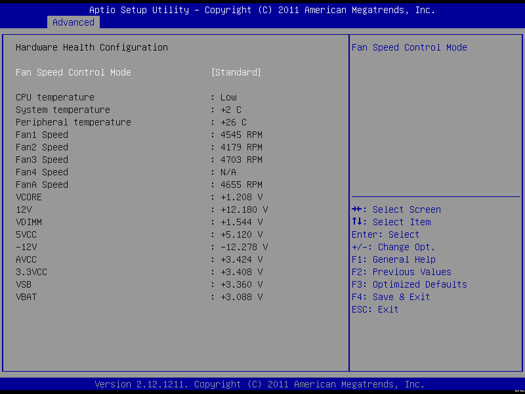525x394 pixels.
Task: Click the +3.088 V reading
Action: coord(241,297)
